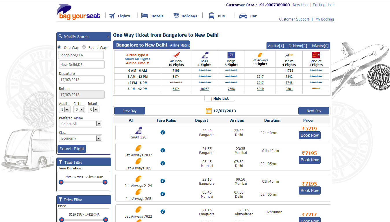
Task: Click the GoAir logo in airline matrix
Action: pos(205,55)
